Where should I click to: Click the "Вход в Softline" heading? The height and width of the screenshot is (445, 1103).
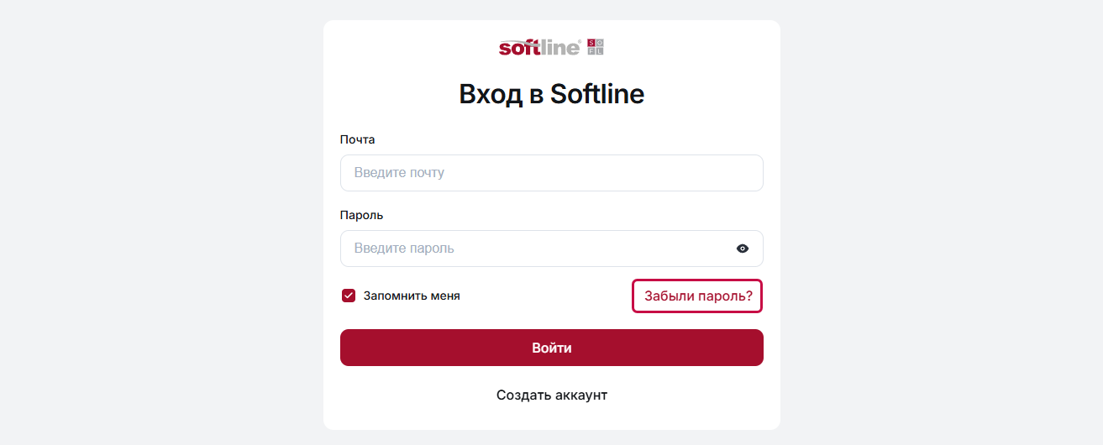(551, 94)
